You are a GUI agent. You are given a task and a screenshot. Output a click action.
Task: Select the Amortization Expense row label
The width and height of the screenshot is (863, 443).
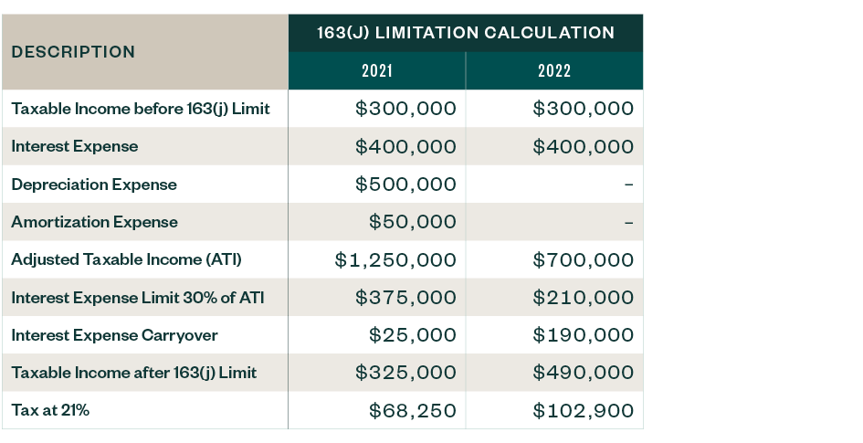[x=94, y=222]
